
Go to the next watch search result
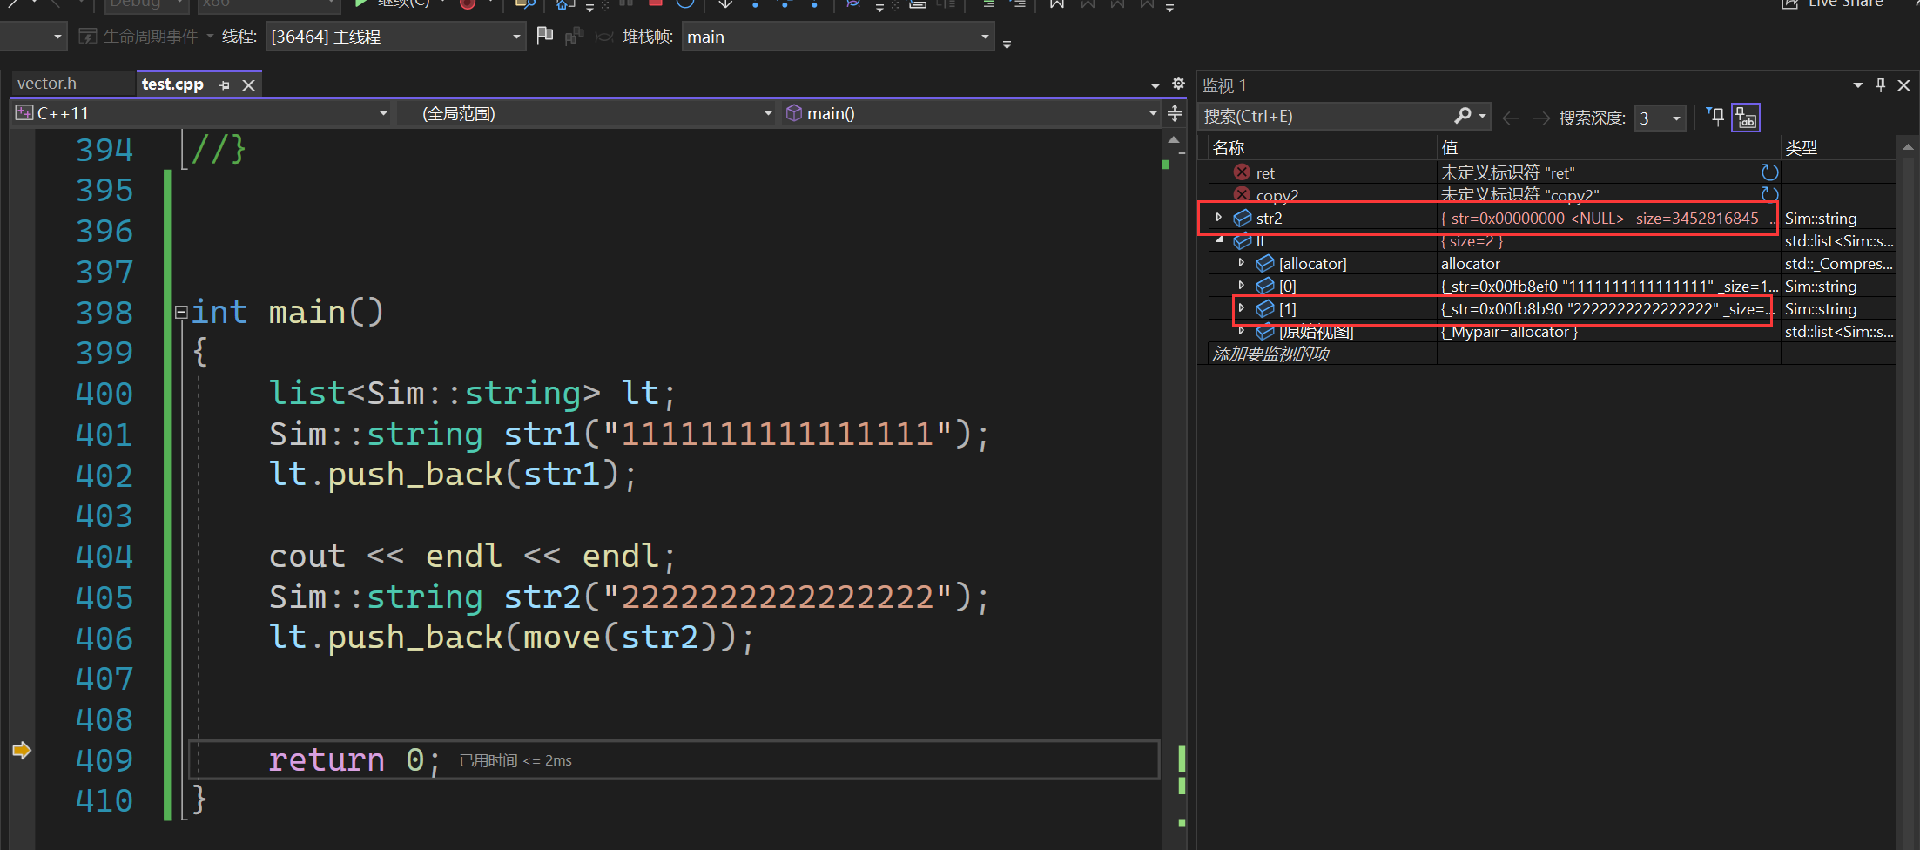(x=1541, y=118)
